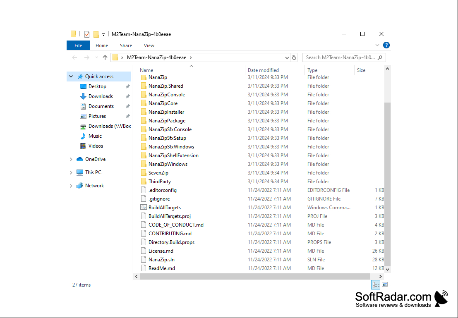Select This PC in navigation pane
This screenshot has height=318, width=458.
[93, 172]
